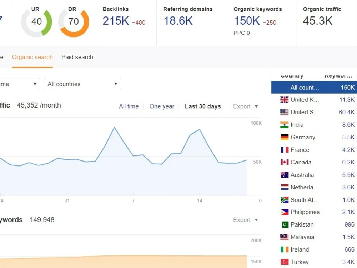Click the 45,352 /month traffic figure
357x268 pixels.
(x=39, y=105)
